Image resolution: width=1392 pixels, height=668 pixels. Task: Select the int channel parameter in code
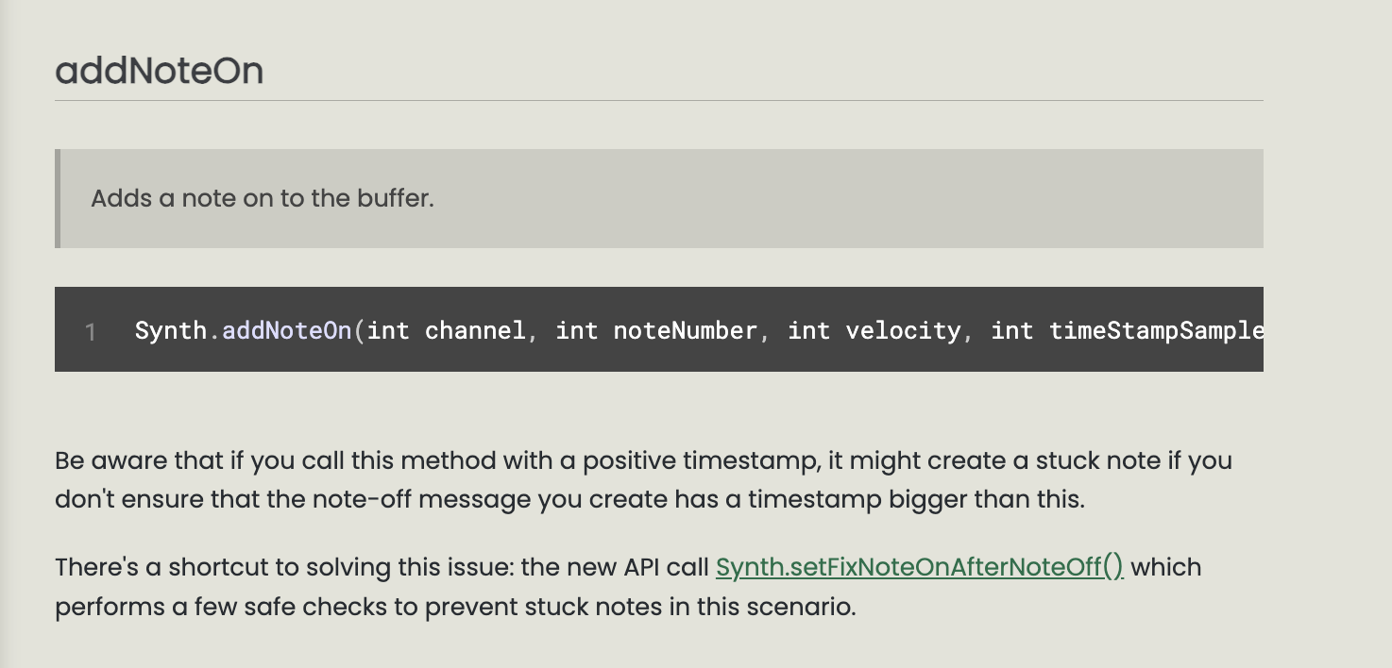pyautogui.click(x=446, y=330)
